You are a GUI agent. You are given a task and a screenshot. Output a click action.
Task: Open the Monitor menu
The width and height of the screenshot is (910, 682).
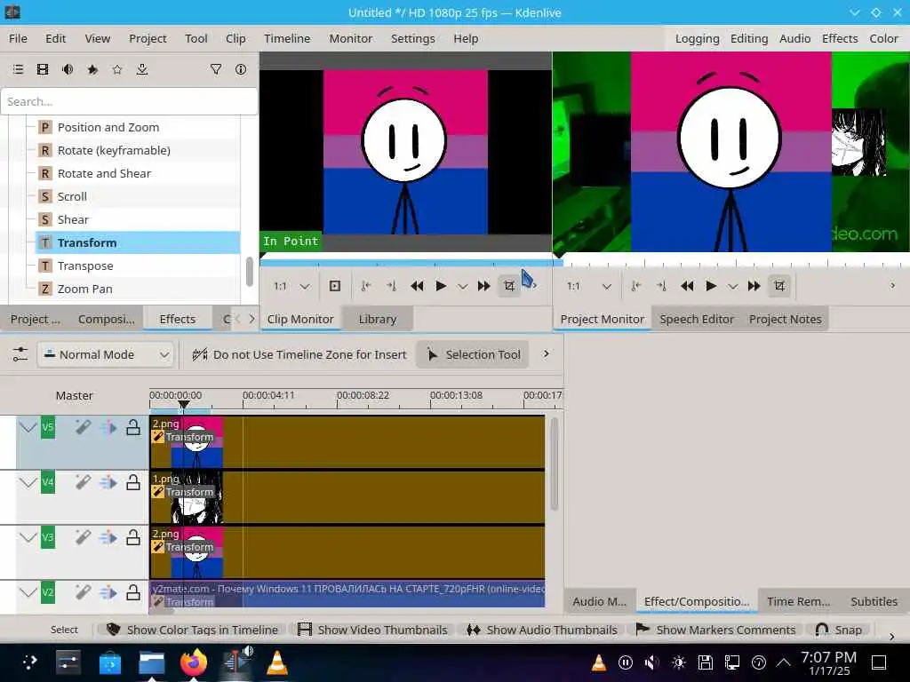tap(350, 38)
